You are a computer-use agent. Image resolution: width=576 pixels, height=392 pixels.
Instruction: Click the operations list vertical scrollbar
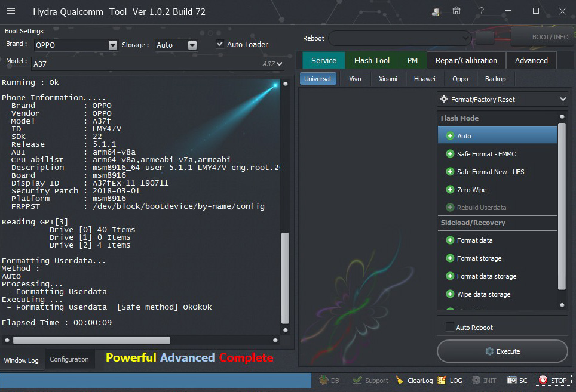562,206
